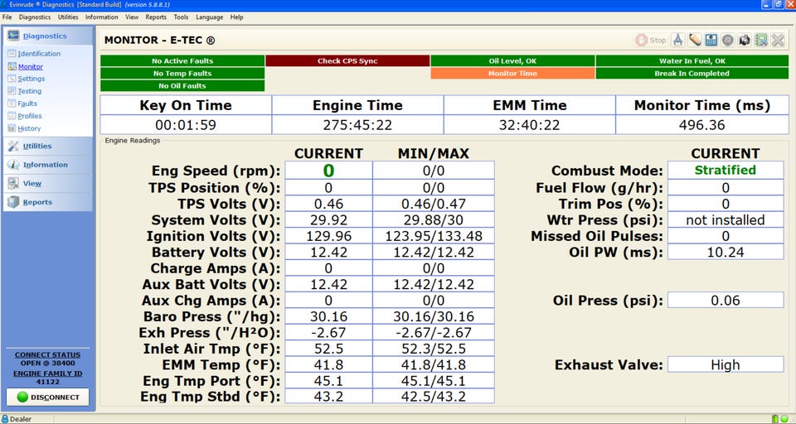
Task: Click the Baro Press current value 30.16
Action: pyautogui.click(x=329, y=316)
